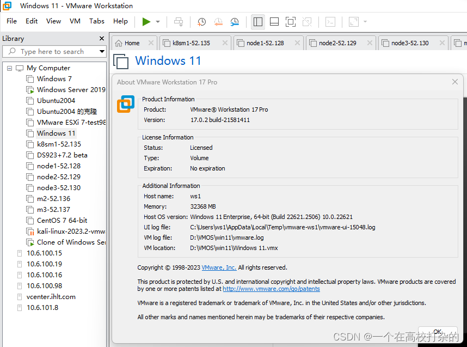The image size is (467, 347).
Task: Select Windows 11 in the library tree
Action: 56,133
